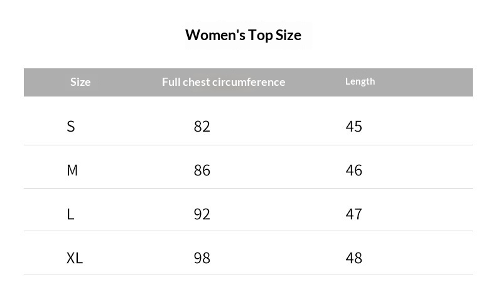Click the L size label
Screen dimensions: 496x292
pos(70,214)
